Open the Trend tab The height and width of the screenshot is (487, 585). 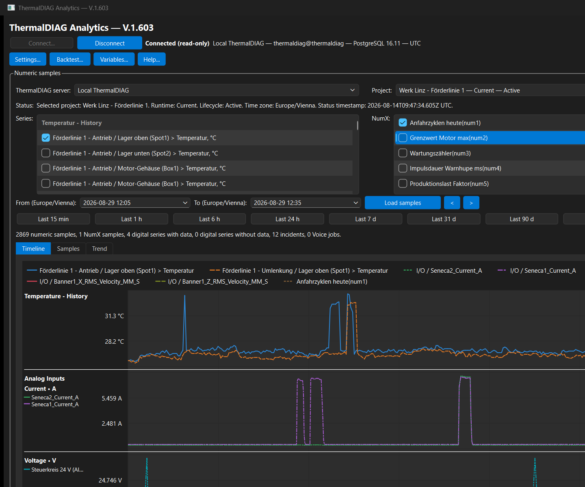(x=100, y=248)
